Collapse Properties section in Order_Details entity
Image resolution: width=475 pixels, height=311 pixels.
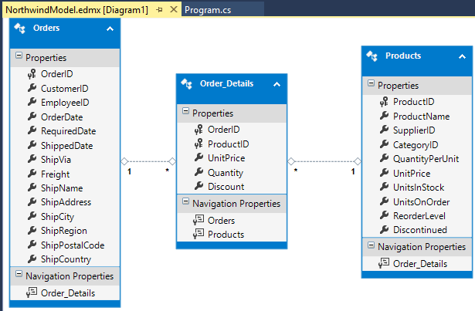(185, 111)
